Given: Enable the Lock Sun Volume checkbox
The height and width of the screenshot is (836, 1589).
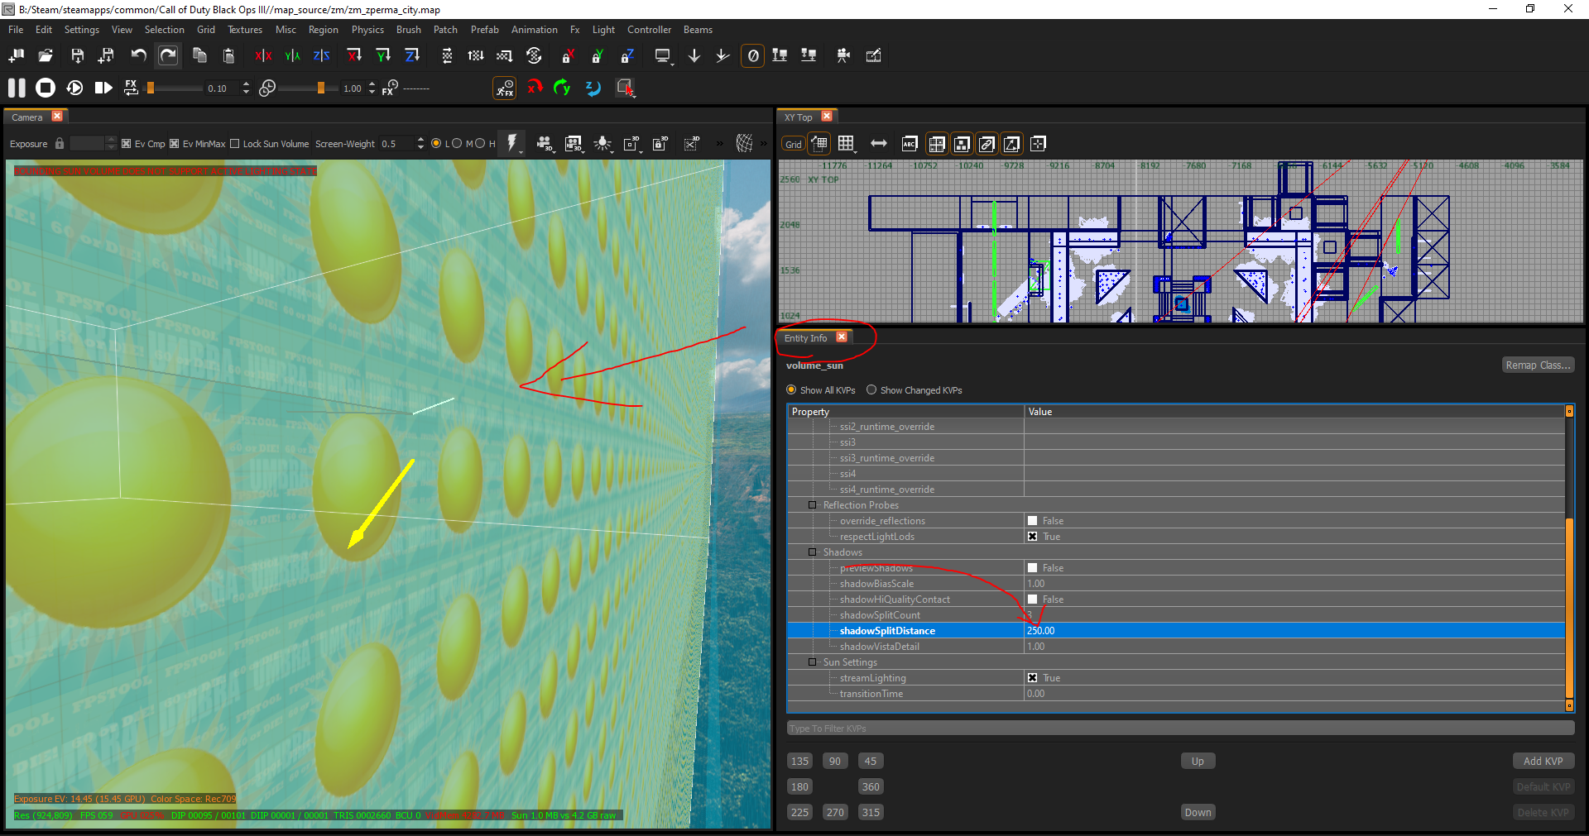Looking at the screenshot, I should pyautogui.click(x=234, y=144).
